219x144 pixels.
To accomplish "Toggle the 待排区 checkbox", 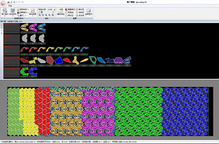I will point(77,12).
